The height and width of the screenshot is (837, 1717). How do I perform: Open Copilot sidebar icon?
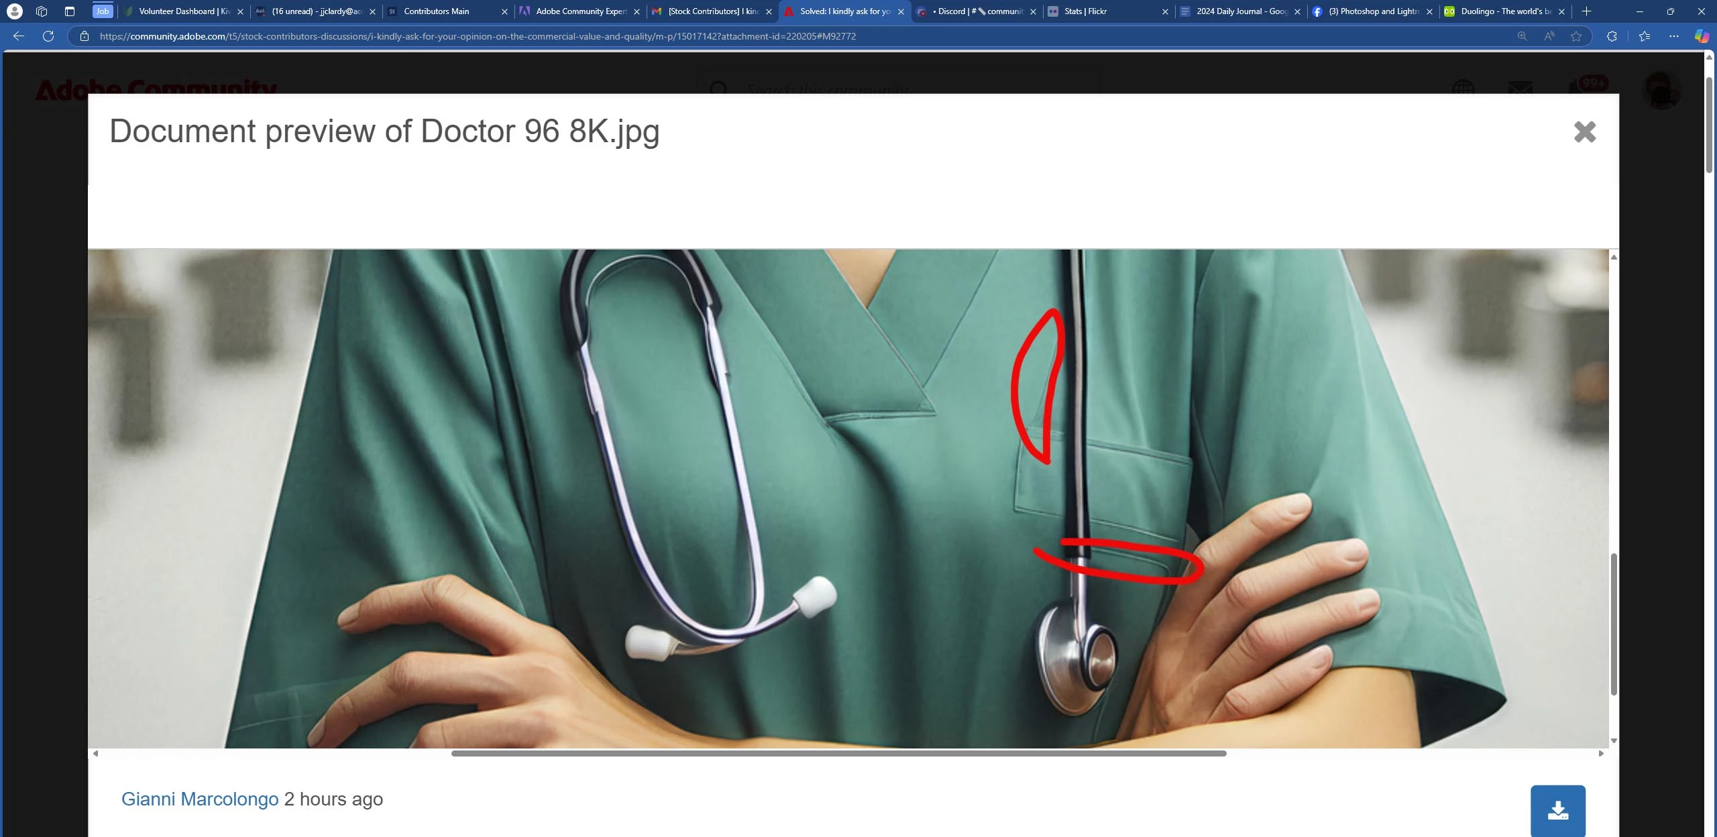(1702, 36)
